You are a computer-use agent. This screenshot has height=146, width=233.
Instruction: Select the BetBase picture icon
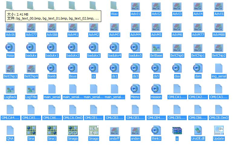(x=156, y=48)
